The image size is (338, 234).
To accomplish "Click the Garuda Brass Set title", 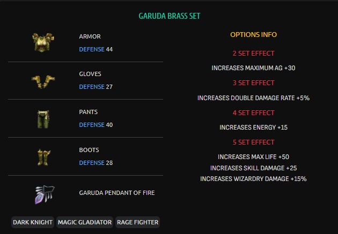I will [x=169, y=16].
